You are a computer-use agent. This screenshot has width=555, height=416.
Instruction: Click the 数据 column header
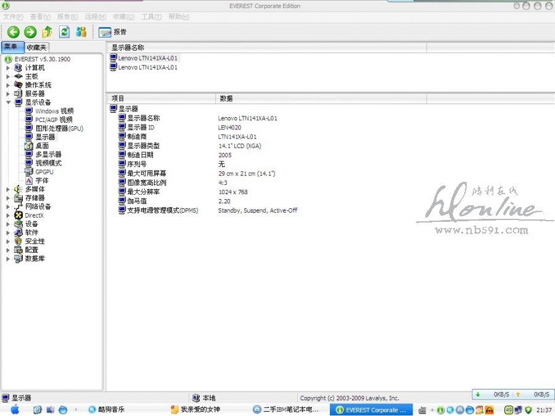[x=226, y=99]
